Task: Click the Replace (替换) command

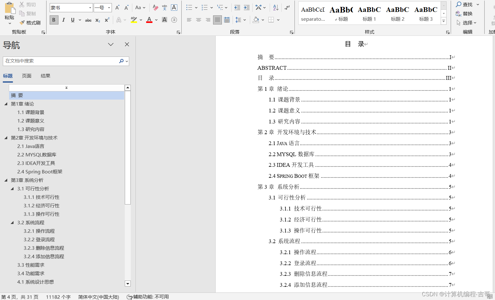Action: pos(464,14)
